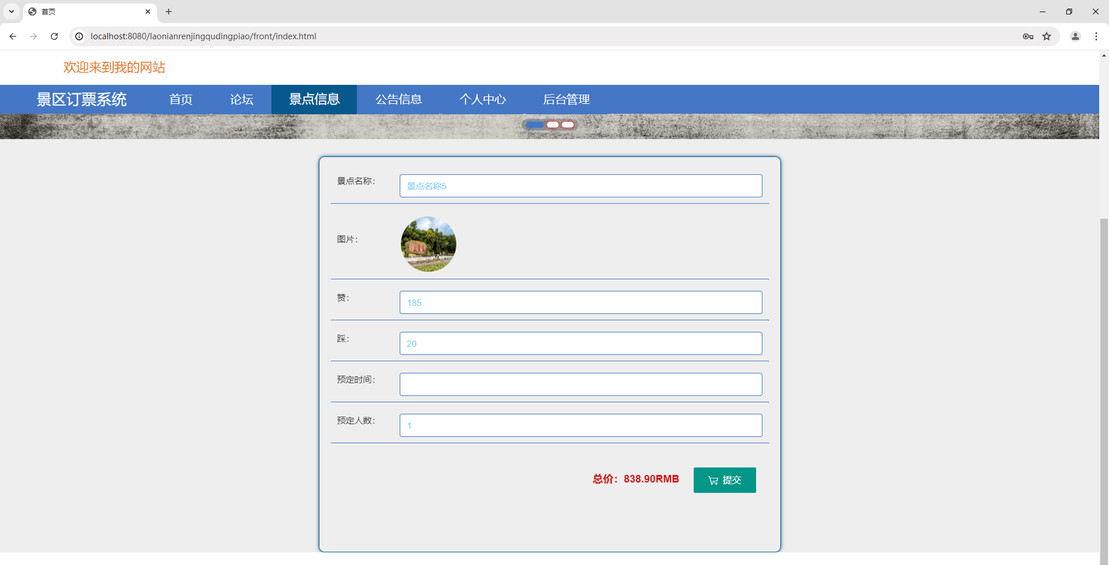Screen dimensions: 1109x565
Task: Open the browser profile icon
Action: coord(1075,36)
